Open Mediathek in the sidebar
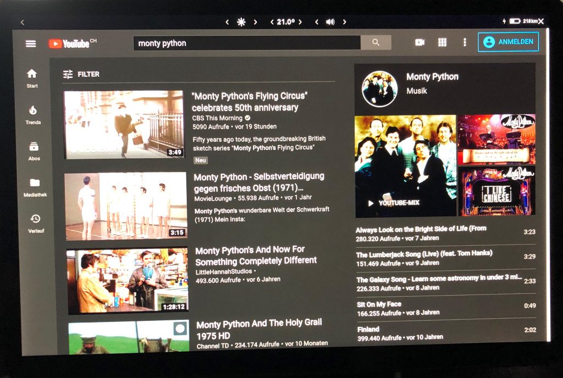 coord(35,187)
